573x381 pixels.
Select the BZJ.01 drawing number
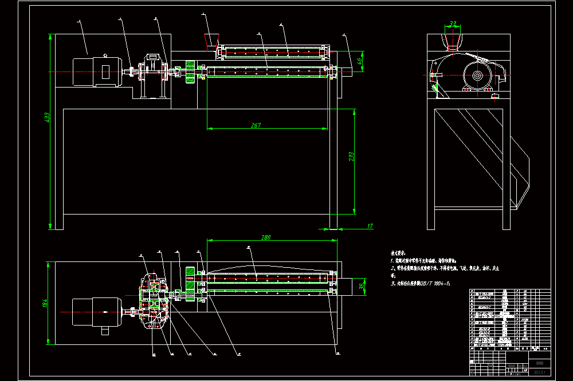coord(540,372)
